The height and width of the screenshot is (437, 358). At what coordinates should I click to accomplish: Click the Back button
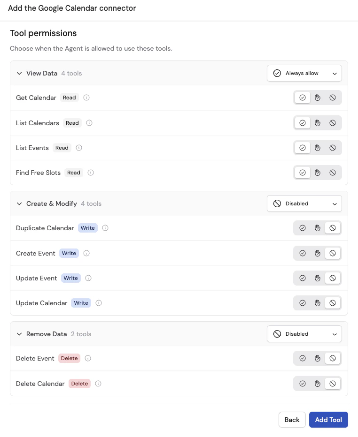pos(292,420)
